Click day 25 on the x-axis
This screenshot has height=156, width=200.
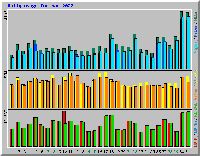click(x=152, y=152)
